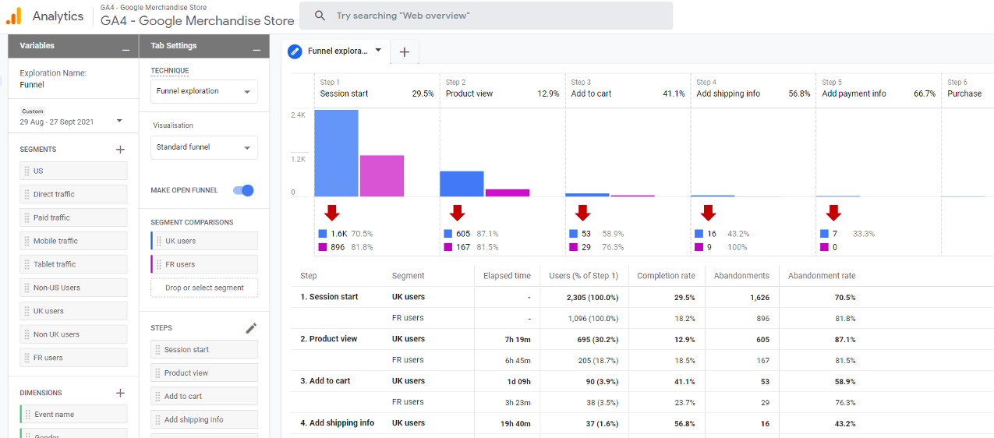Add a new dimension with plus icon
Image resolution: width=994 pixels, height=438 pixels.
point(120,394)
